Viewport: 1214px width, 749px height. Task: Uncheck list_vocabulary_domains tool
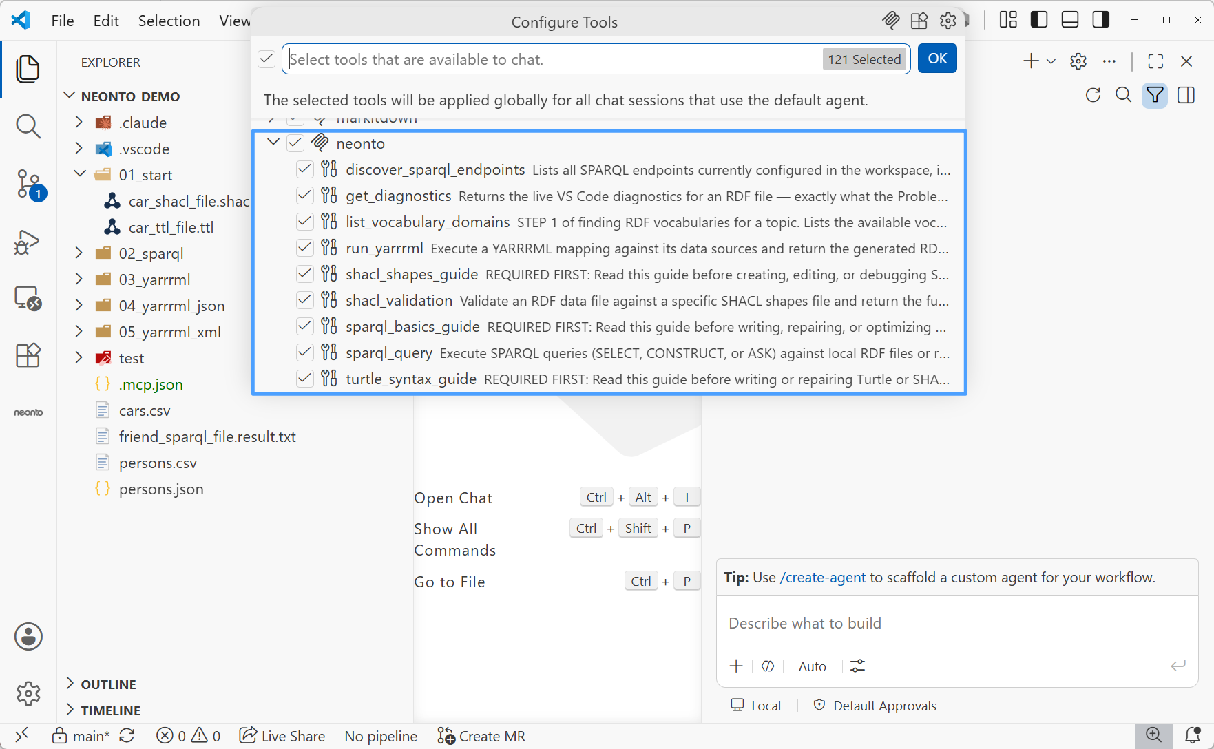(305, 222)
